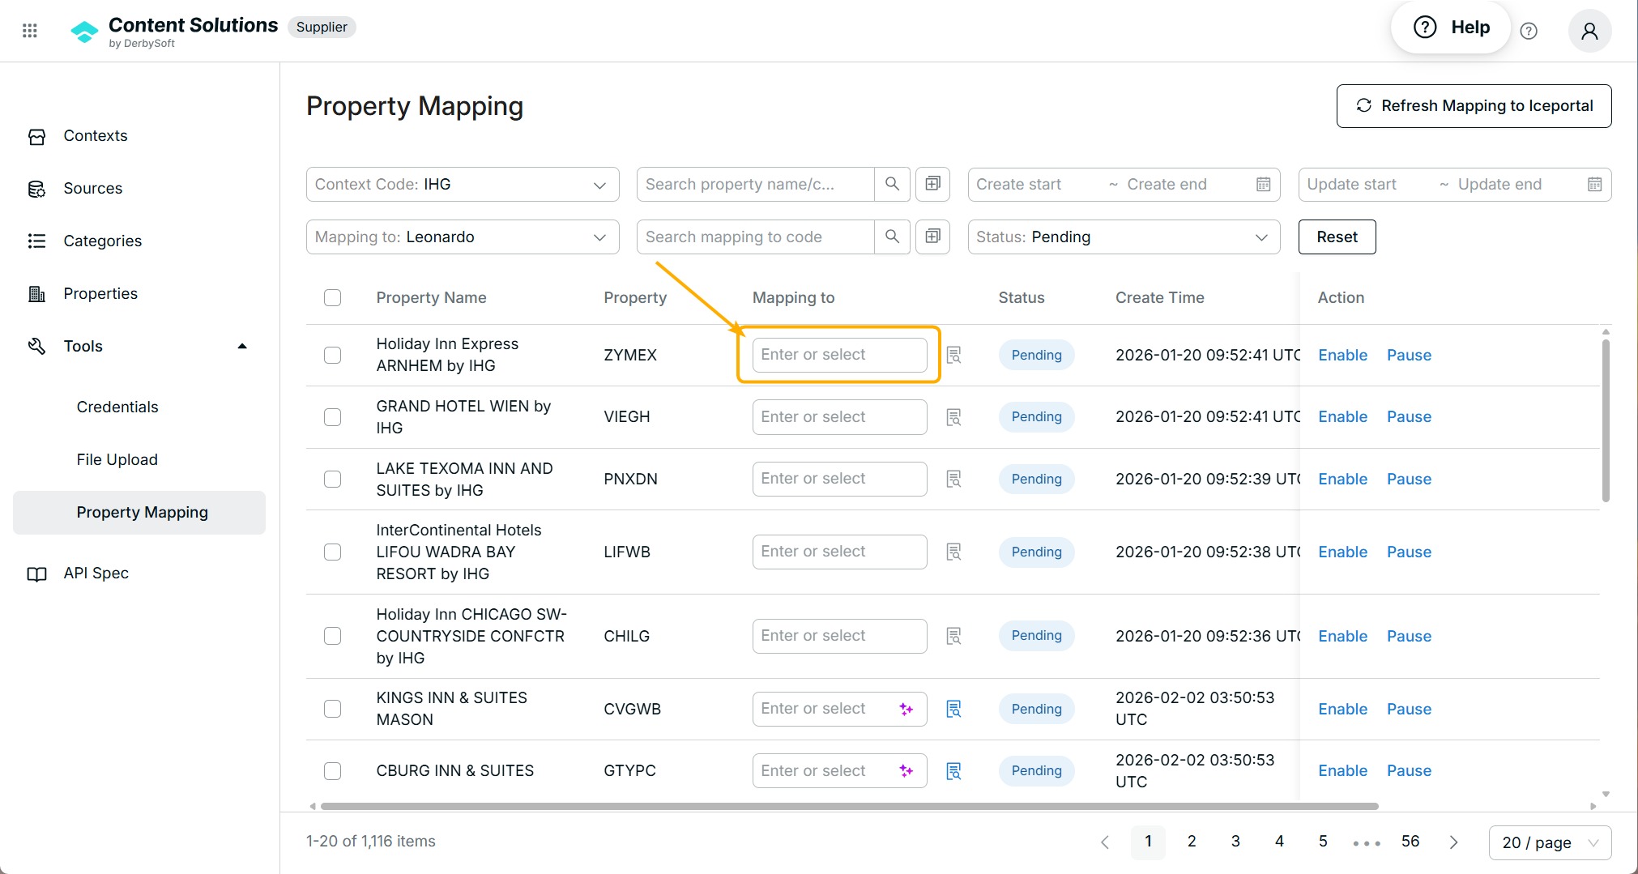Click mapping field for CHILG row
Viewport: 1638px width, 874px height.
tap(839, 636)
